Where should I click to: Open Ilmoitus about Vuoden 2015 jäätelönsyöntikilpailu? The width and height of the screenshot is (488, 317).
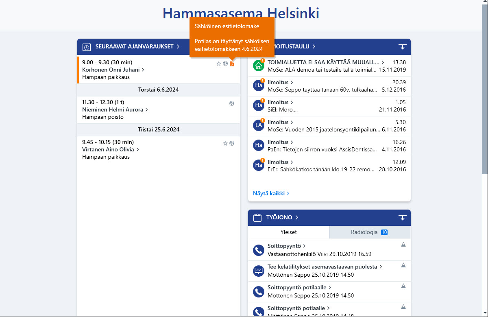pyautogui.click(x=280, y=122)
